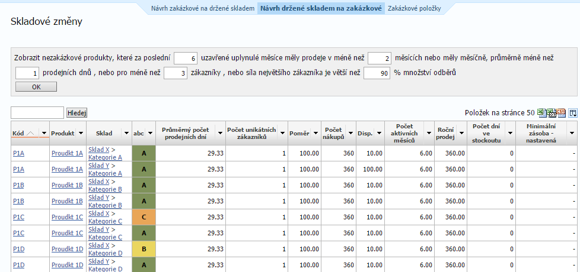Viewport: 580px width, 272px height.
Task: Sort ascending arrow in Kód header
Action: (31, 133)
